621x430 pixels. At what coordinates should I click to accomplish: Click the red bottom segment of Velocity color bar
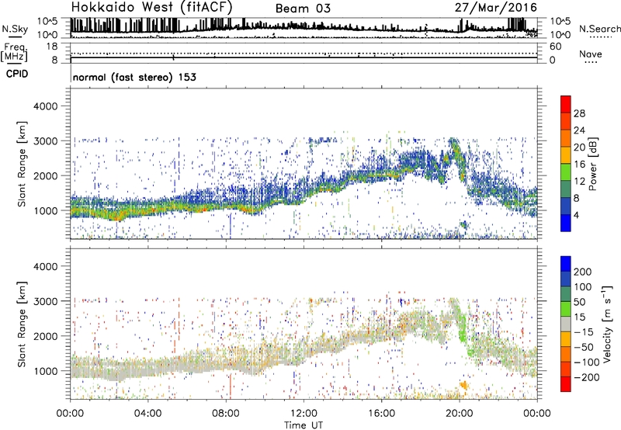[566, 384]
